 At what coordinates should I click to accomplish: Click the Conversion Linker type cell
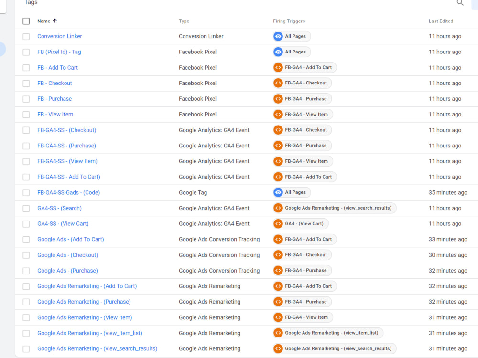click(201, 36)
